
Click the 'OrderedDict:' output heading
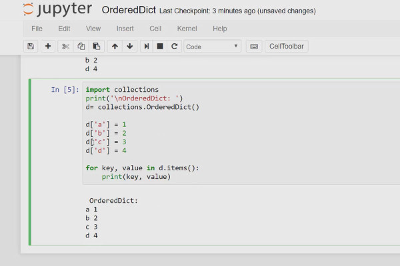[x=113, y=201]
